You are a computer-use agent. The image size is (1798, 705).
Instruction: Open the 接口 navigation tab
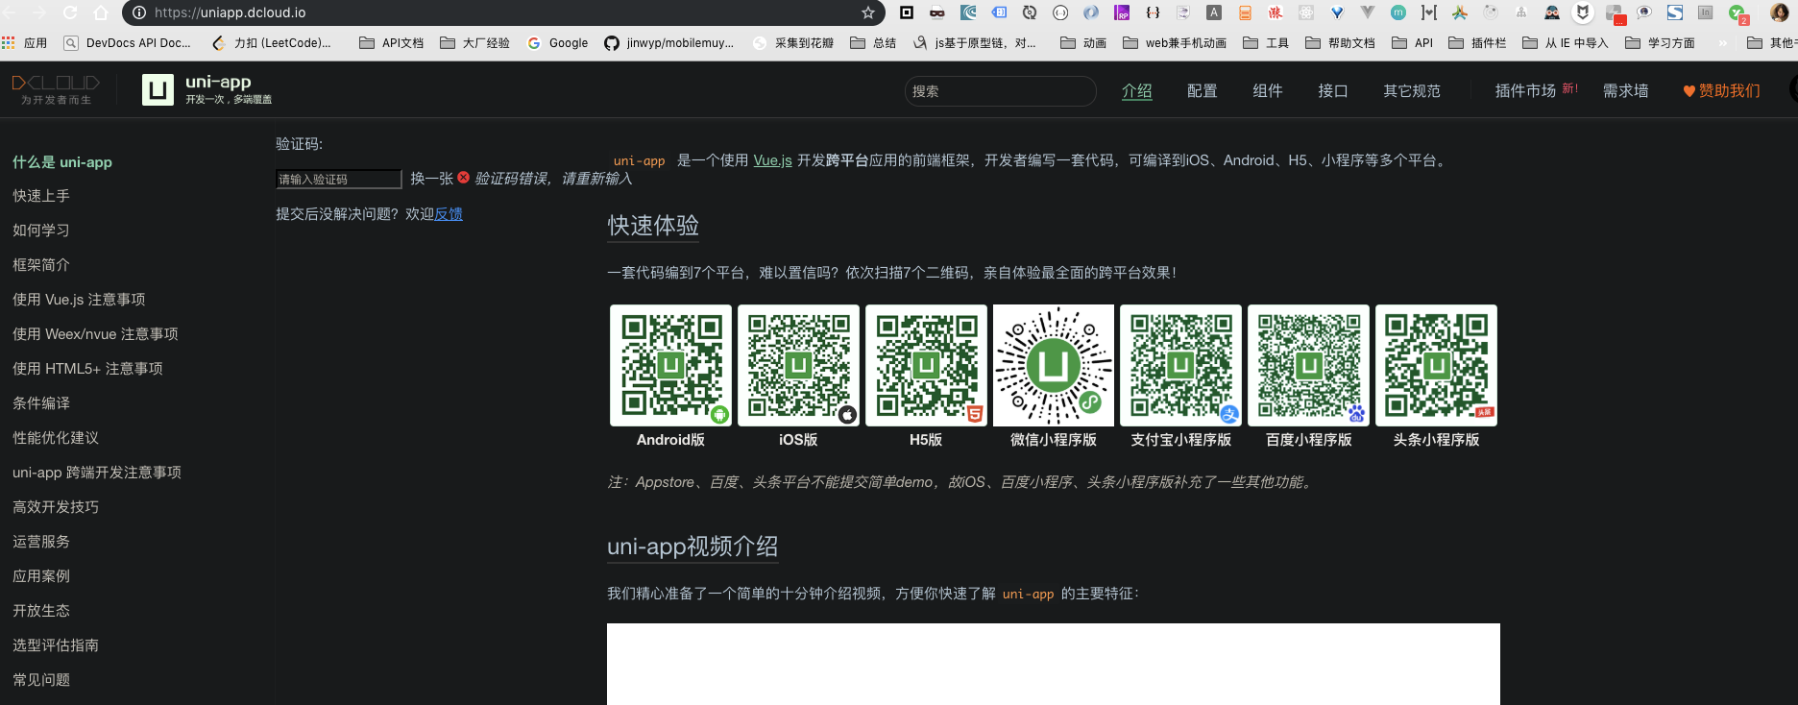tap(1332, 90)
